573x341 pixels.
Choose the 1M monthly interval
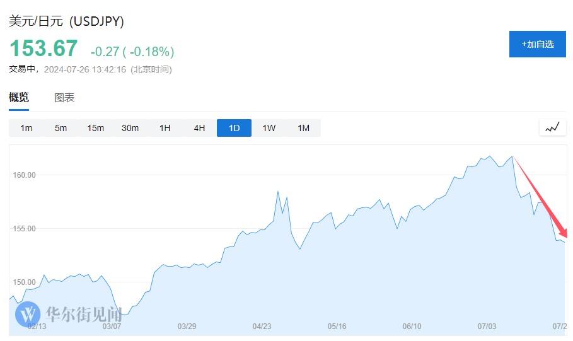click(x=303, y=128)
